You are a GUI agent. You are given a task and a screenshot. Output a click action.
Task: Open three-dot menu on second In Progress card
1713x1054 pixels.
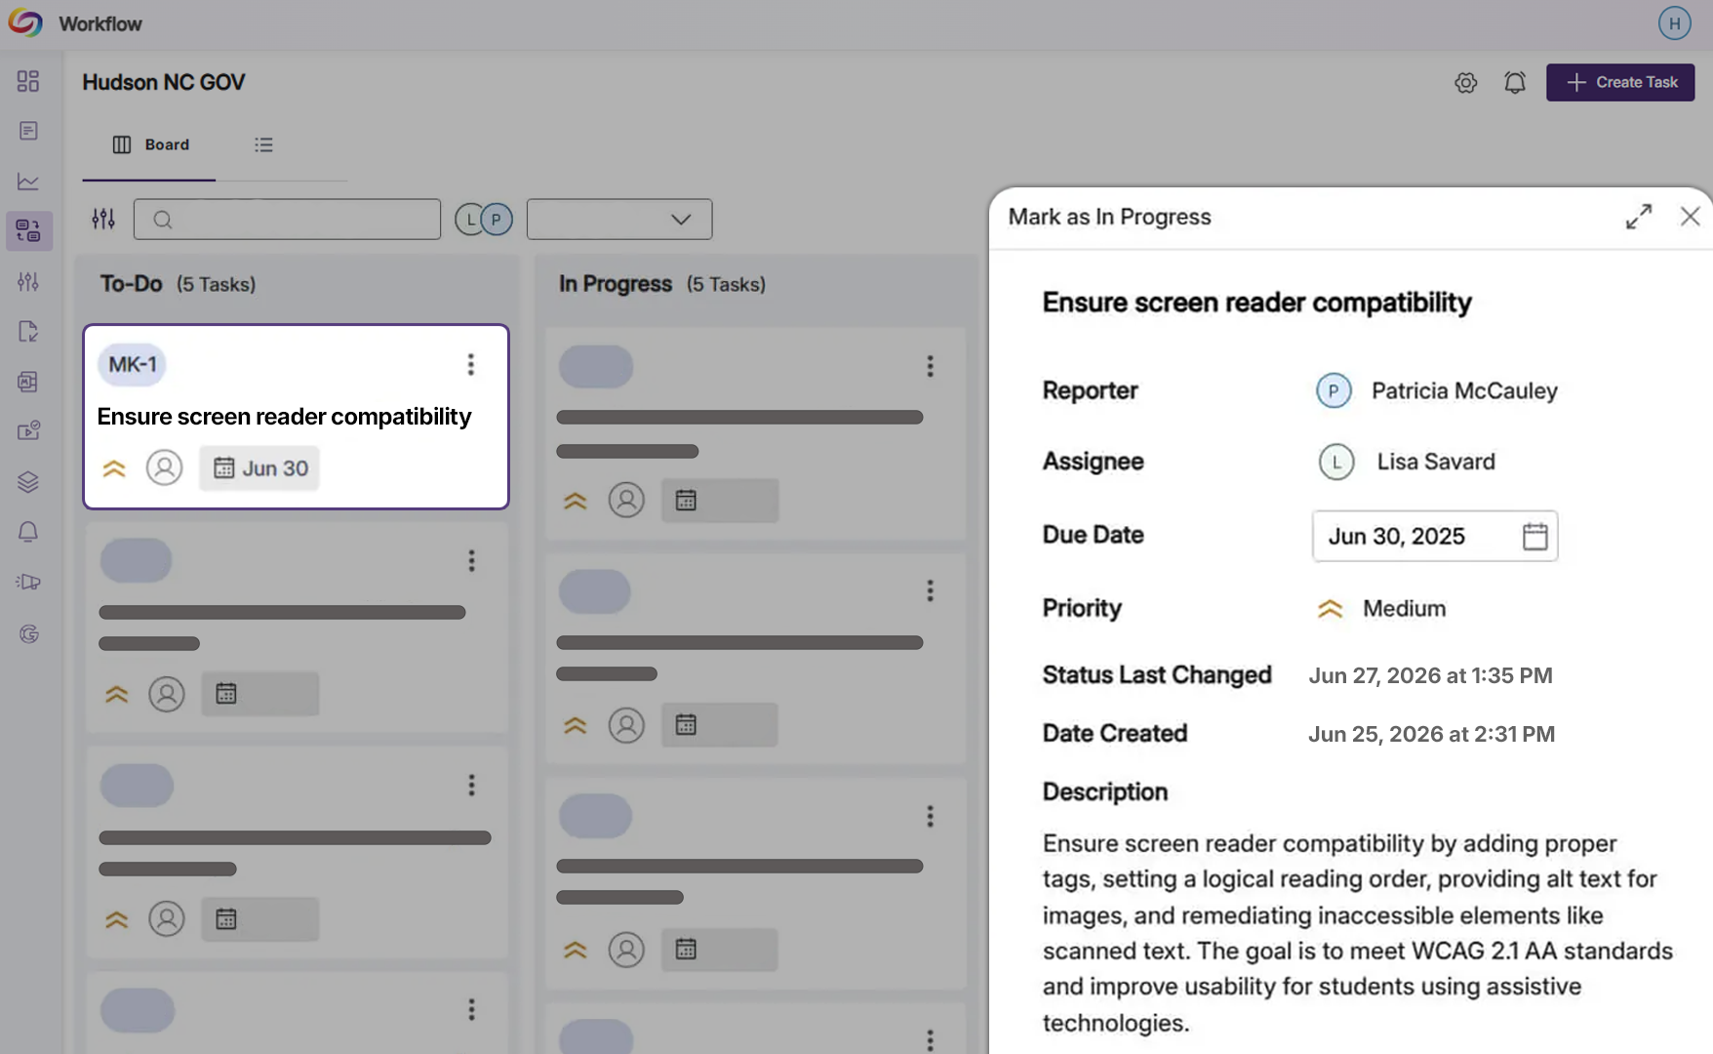pyautogui.click(x=930, y=590)
